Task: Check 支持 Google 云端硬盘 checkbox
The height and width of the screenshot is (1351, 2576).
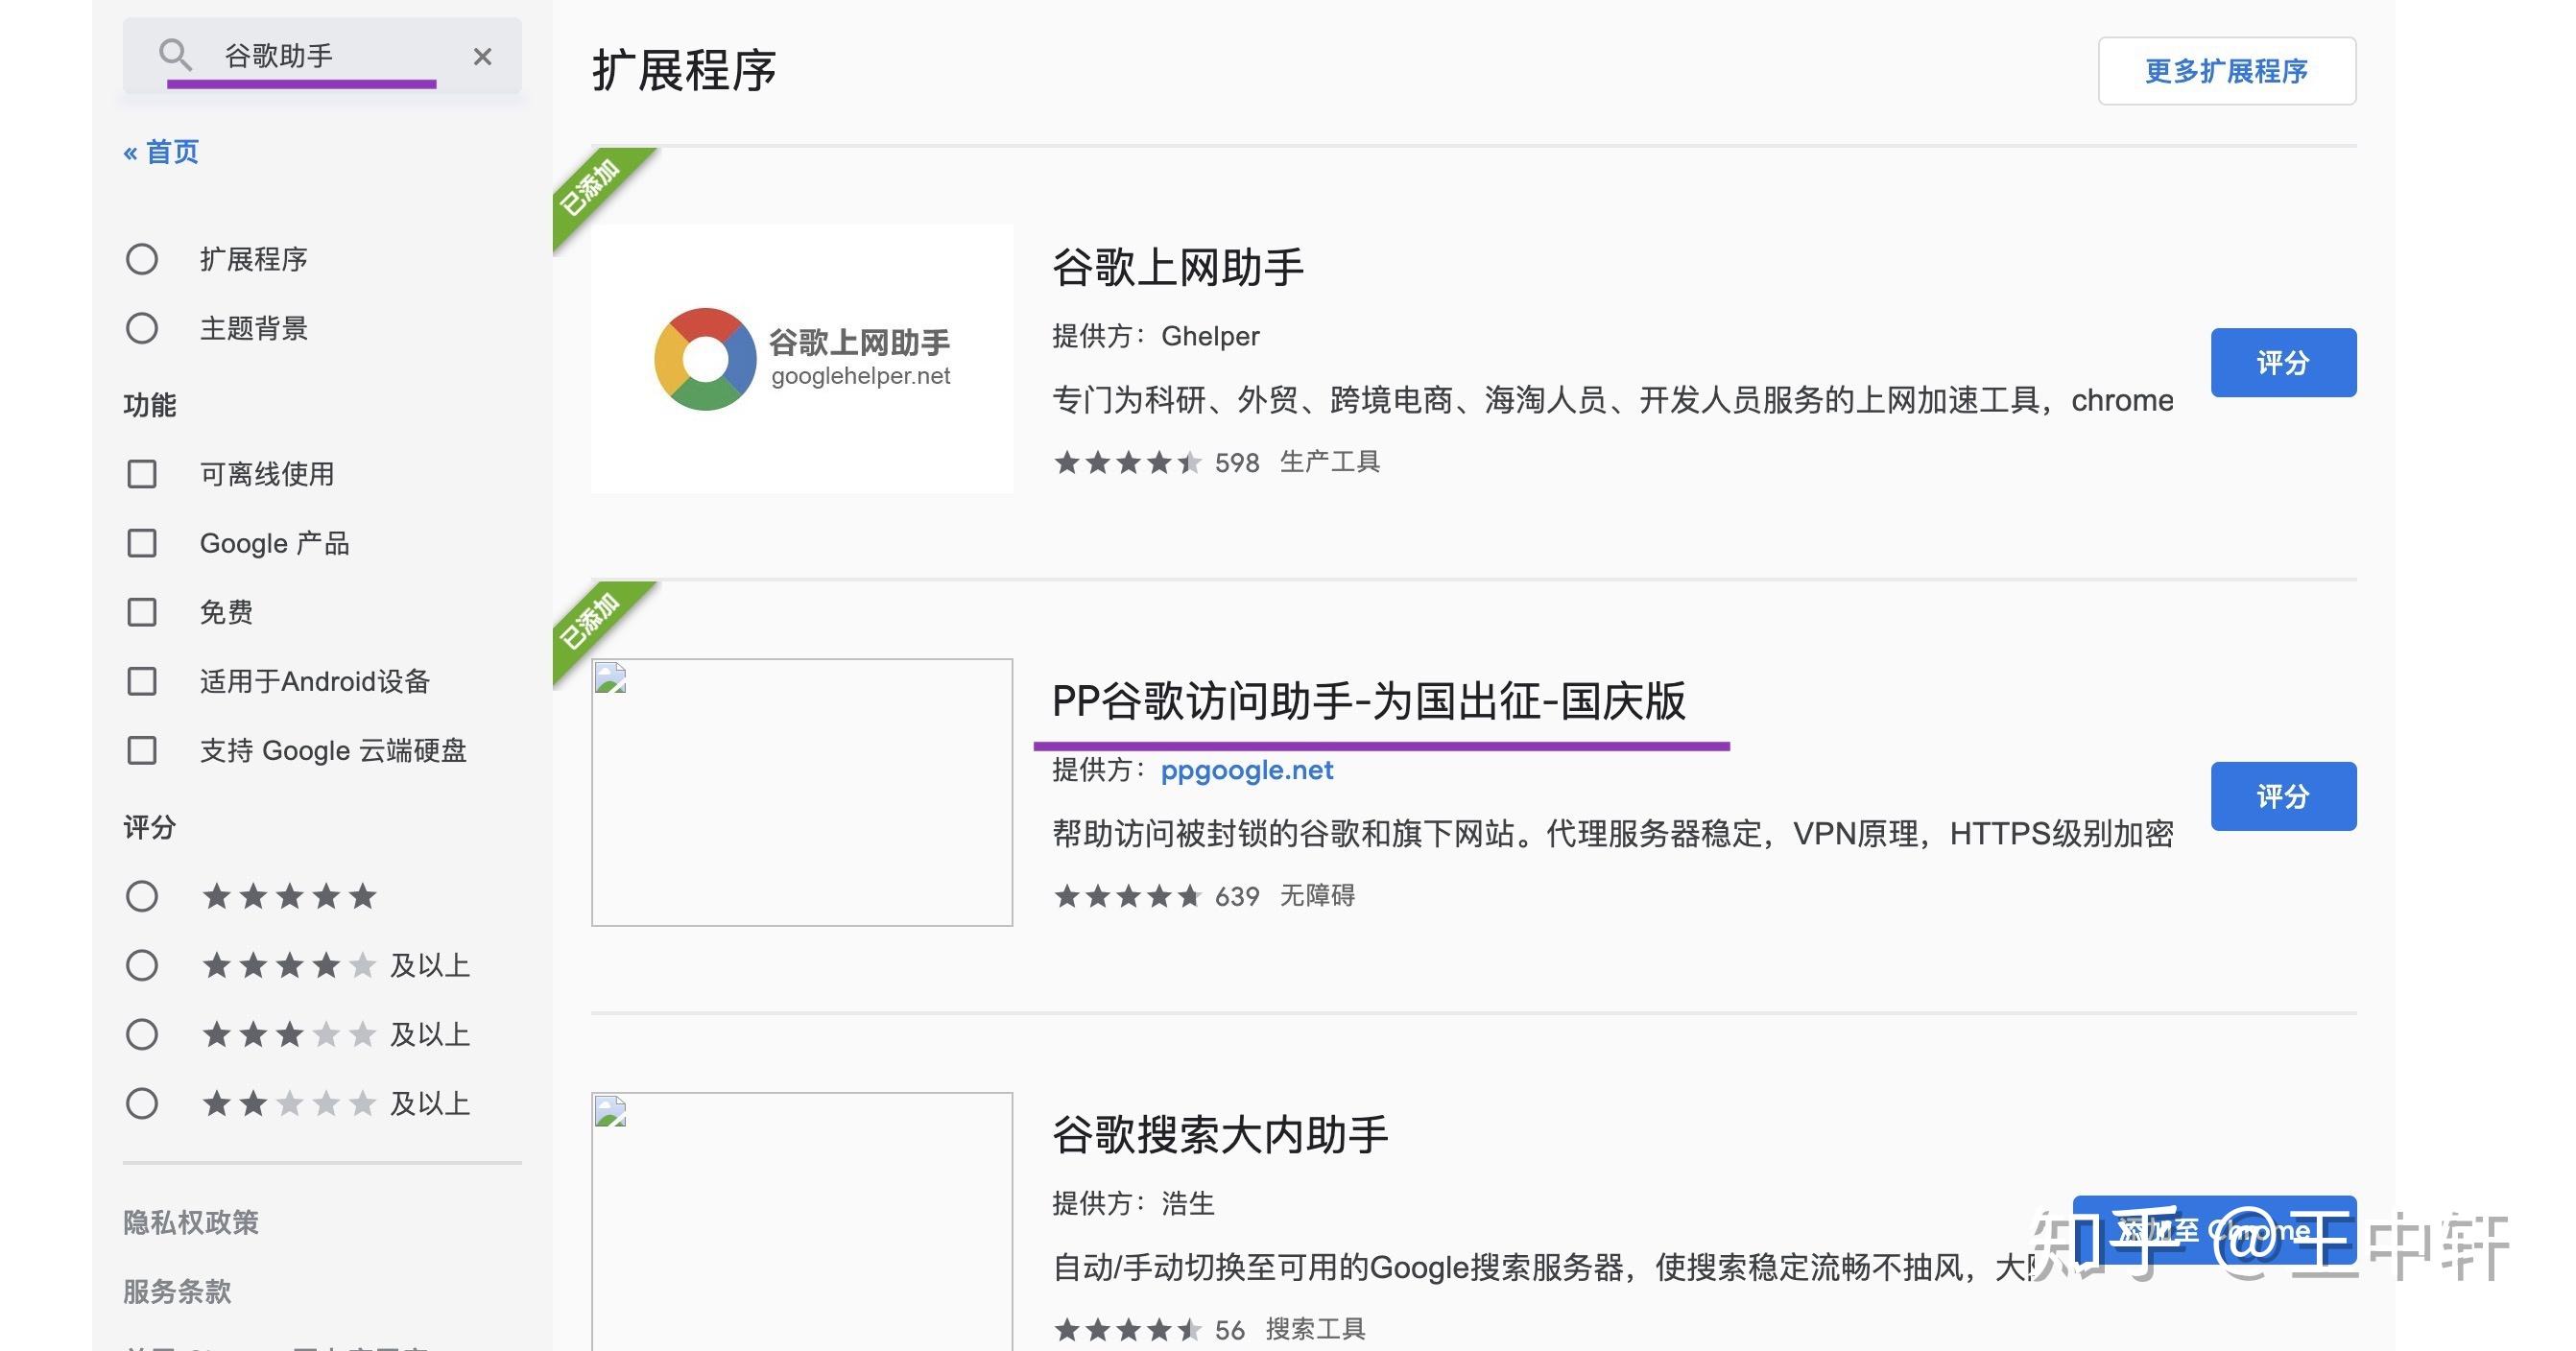Action: [142, 750]
